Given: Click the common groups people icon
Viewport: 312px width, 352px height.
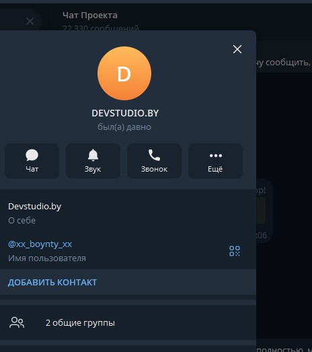Looking at the screenshot, I should click(17, 322).
